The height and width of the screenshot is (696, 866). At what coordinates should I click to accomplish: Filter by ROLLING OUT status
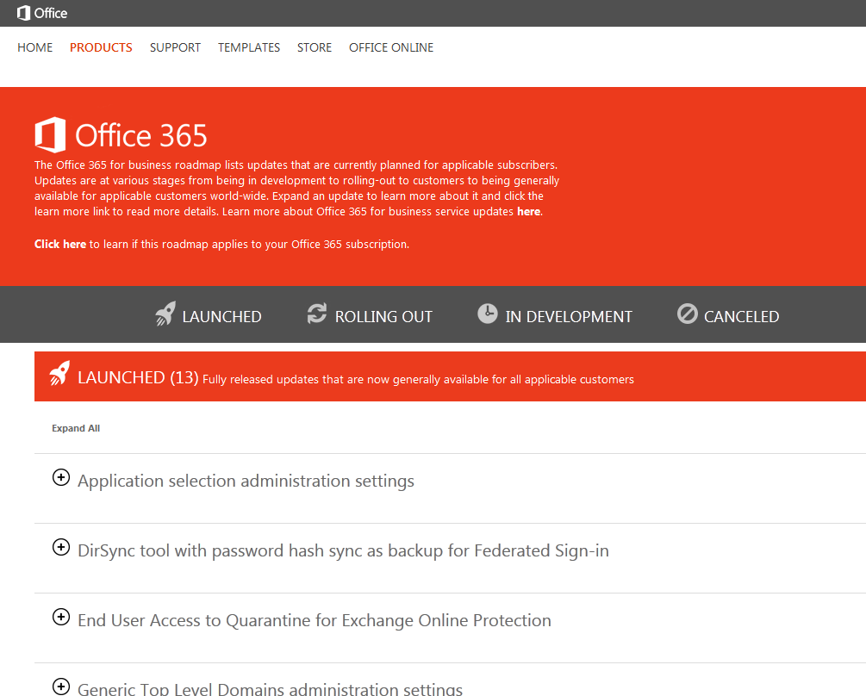pyautogui.click(x=383, y=316)
